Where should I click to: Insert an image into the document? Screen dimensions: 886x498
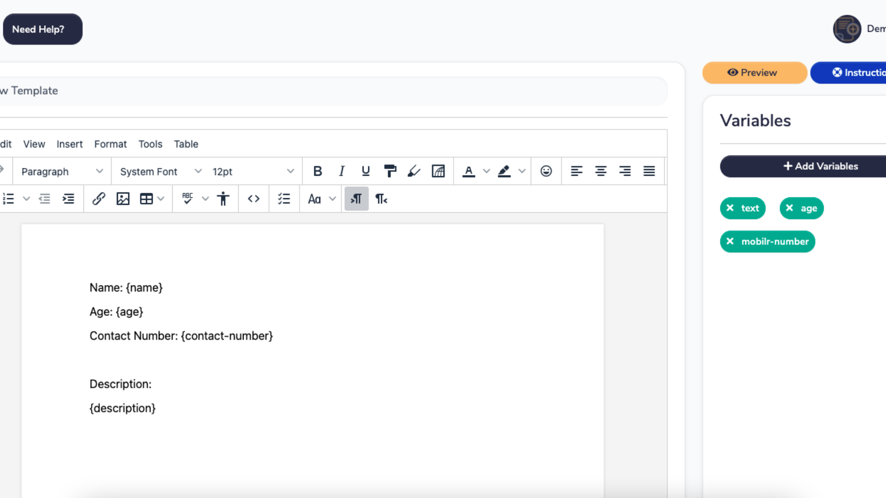(123, 199)
